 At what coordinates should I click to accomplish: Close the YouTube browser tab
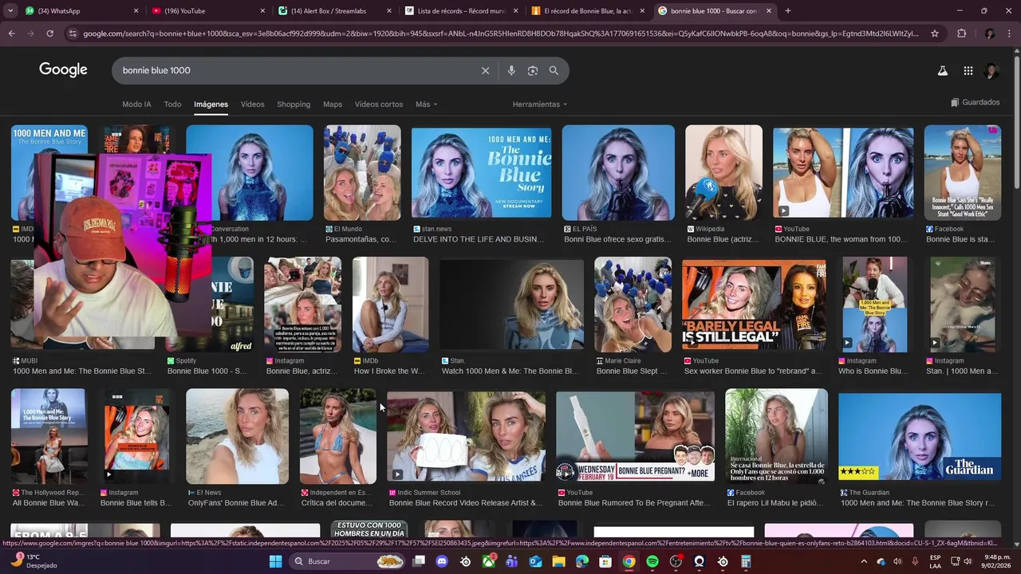pyautogui.click(x=262, y=11)
